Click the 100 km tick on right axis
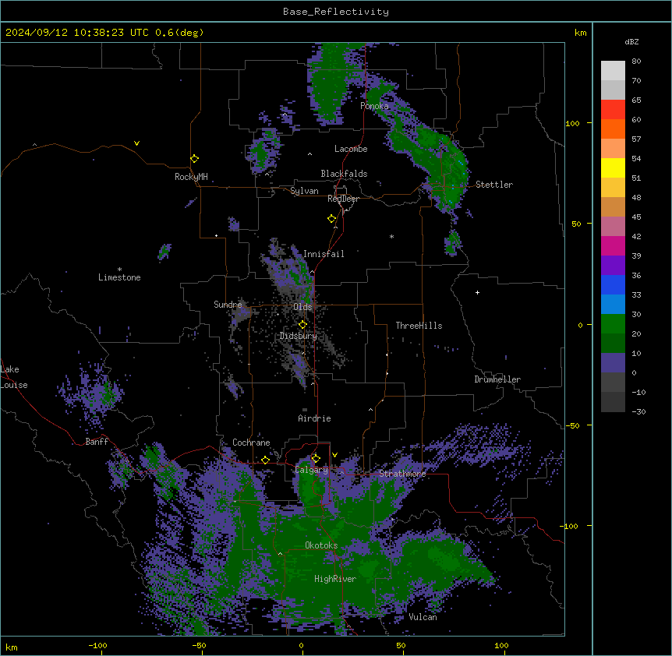672x656 pixels. [x=573, y=123]
